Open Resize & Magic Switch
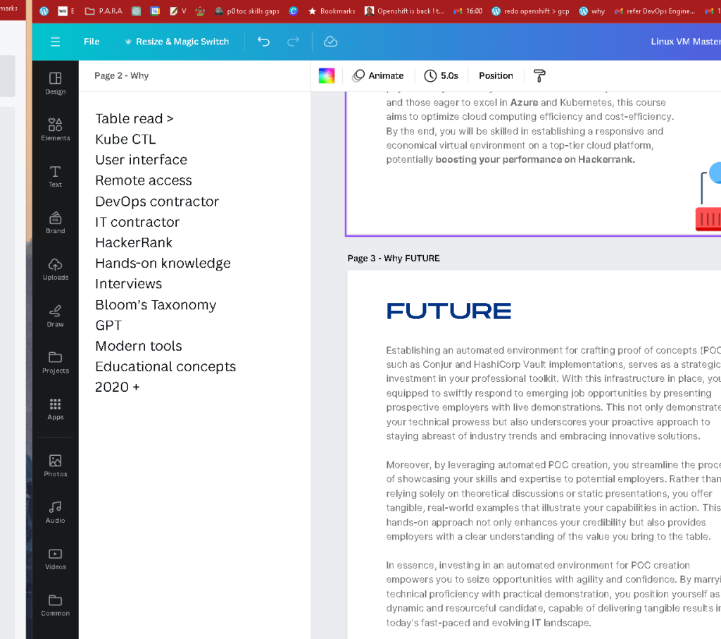Screen dimensions: 721x639 [x=177, y=42]
